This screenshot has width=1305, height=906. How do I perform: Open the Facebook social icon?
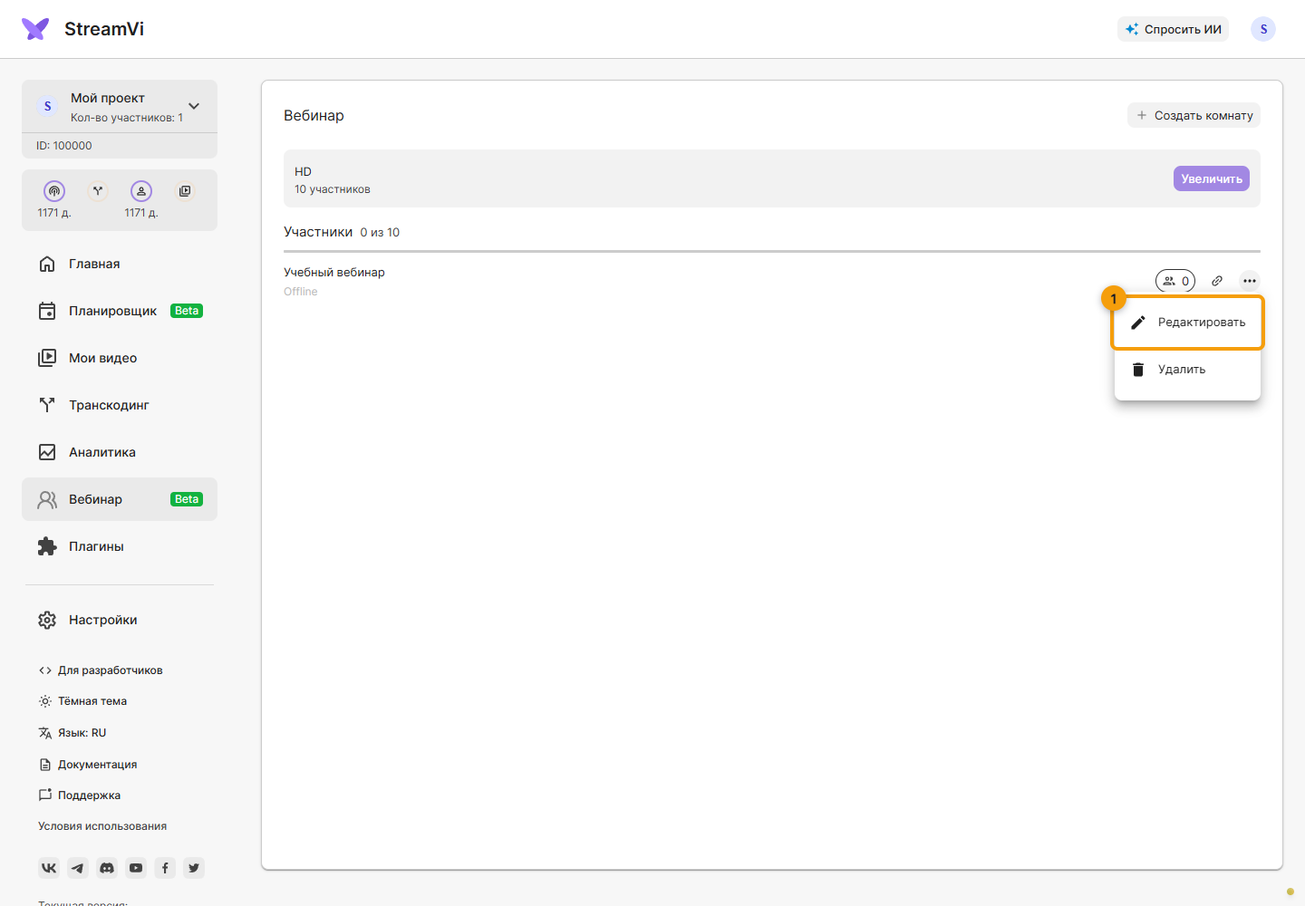tap(165, 868)
